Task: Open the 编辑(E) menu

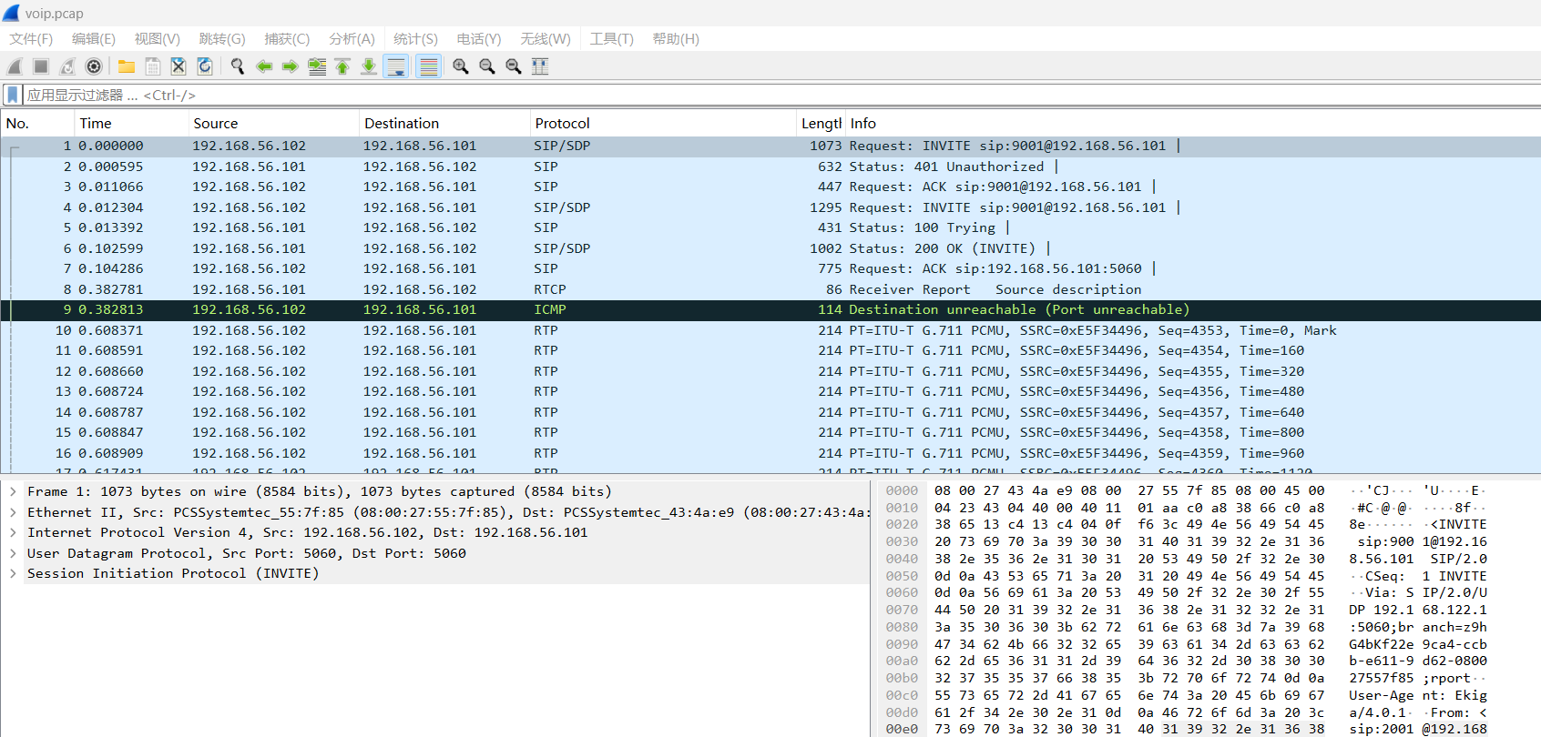Action: (x=94, y=39)
